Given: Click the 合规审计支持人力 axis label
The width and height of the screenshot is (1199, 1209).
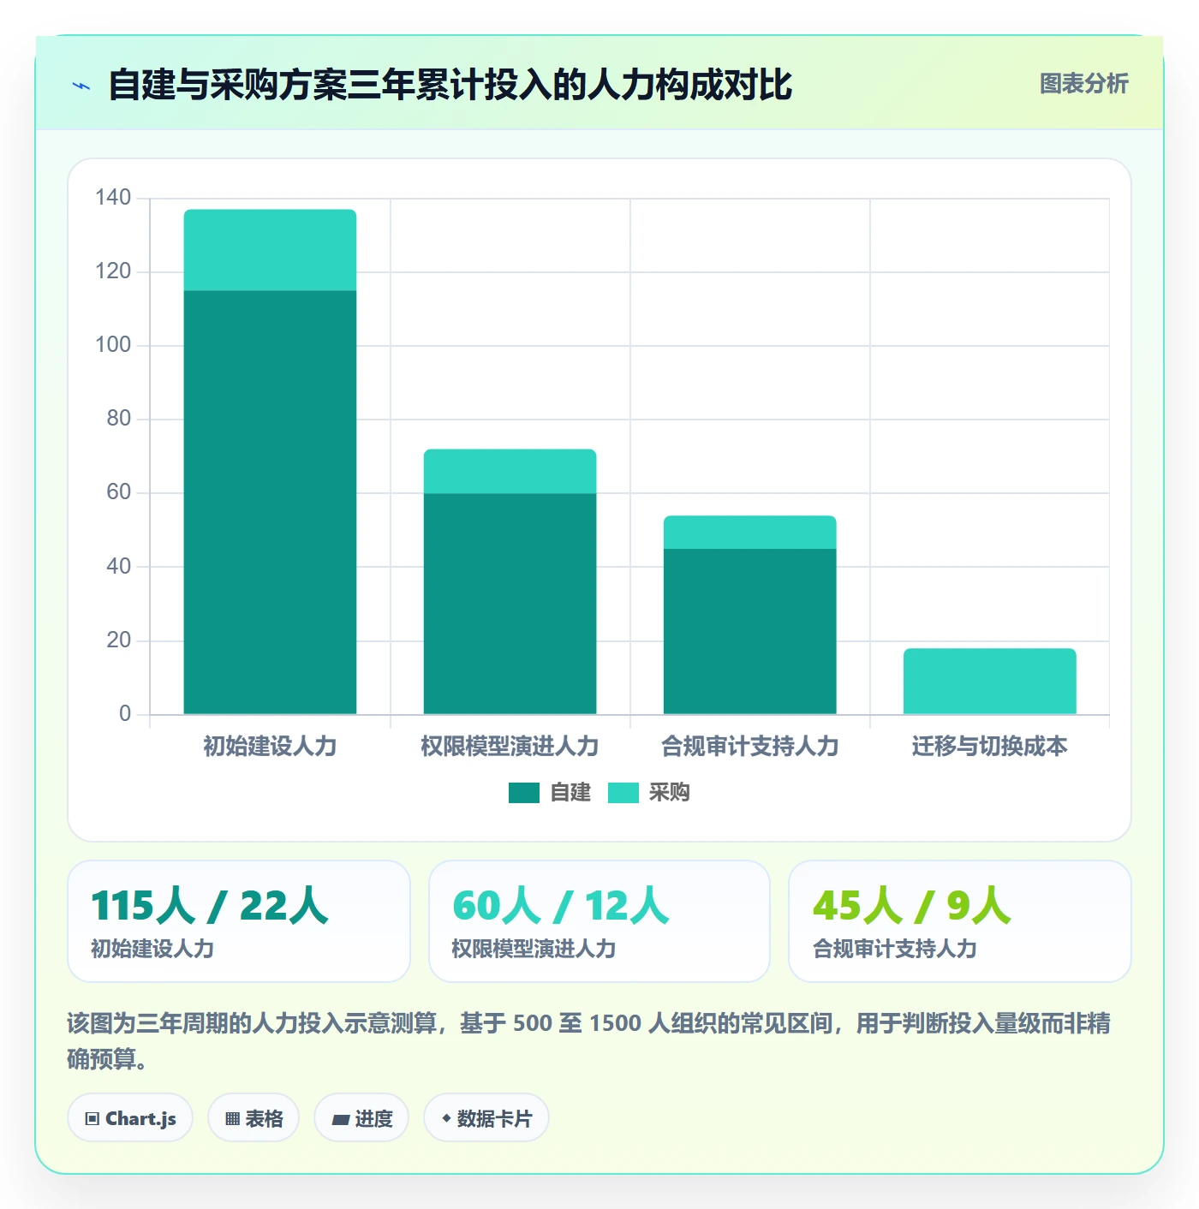Looking at the screenshot, I should pyautogui.click(x=750, y=747).
